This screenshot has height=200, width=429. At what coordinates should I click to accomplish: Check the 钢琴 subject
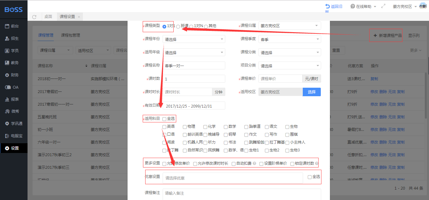226,135
